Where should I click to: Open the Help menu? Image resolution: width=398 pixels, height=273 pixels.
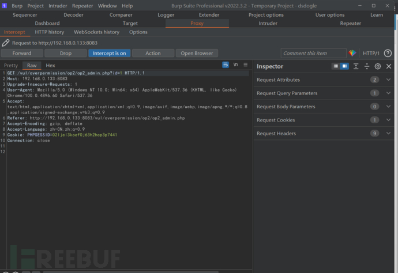[127, 6]
